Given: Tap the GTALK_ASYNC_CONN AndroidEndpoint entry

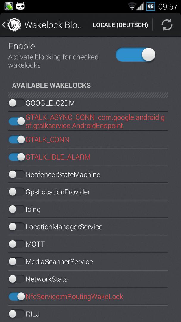Looking at the screenshot, I should (x=88, y=121).
